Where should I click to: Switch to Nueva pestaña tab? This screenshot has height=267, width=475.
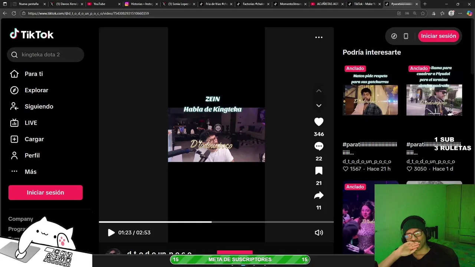coord(29,4)
